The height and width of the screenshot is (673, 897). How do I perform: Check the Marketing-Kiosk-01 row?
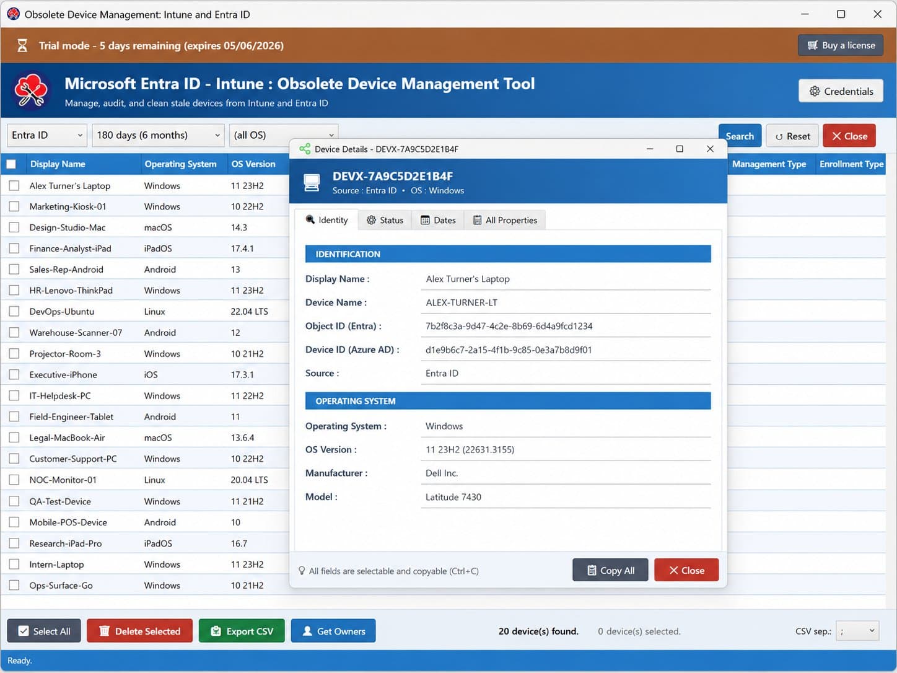click(x=14, y=206)
